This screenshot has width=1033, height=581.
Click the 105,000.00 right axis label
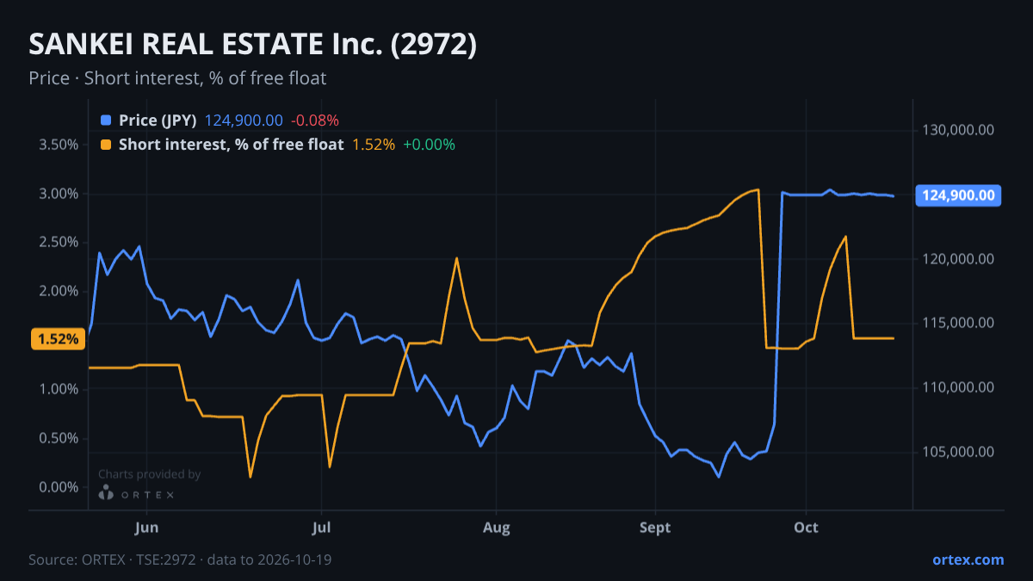(959, 452)
